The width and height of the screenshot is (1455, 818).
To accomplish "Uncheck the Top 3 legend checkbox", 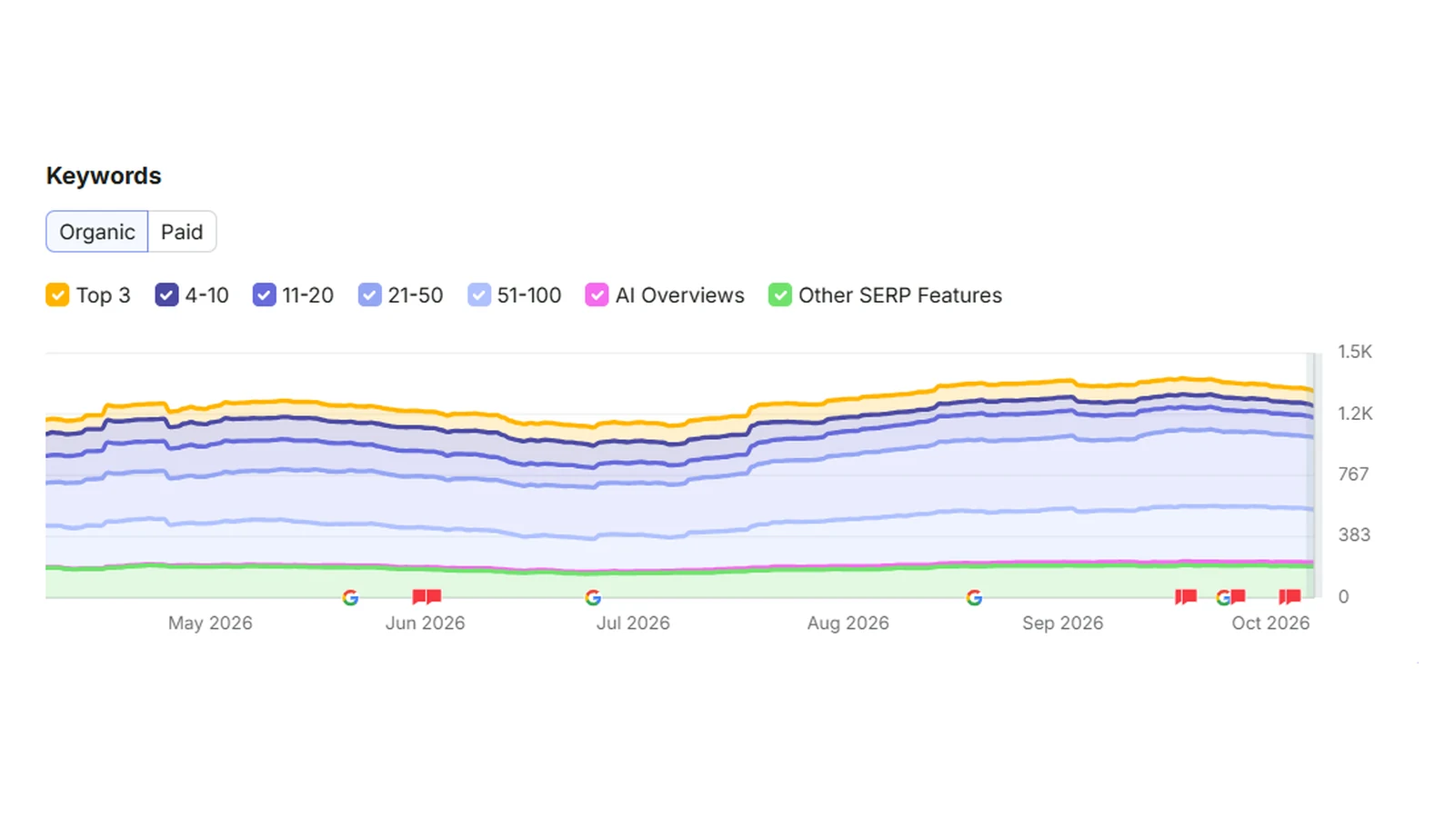I will pyautogui.click(x=57, y=295).
